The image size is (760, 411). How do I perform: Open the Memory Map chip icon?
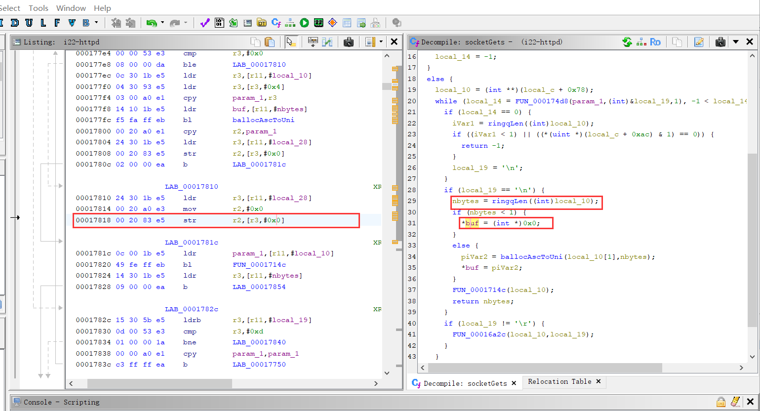[319, 23]
